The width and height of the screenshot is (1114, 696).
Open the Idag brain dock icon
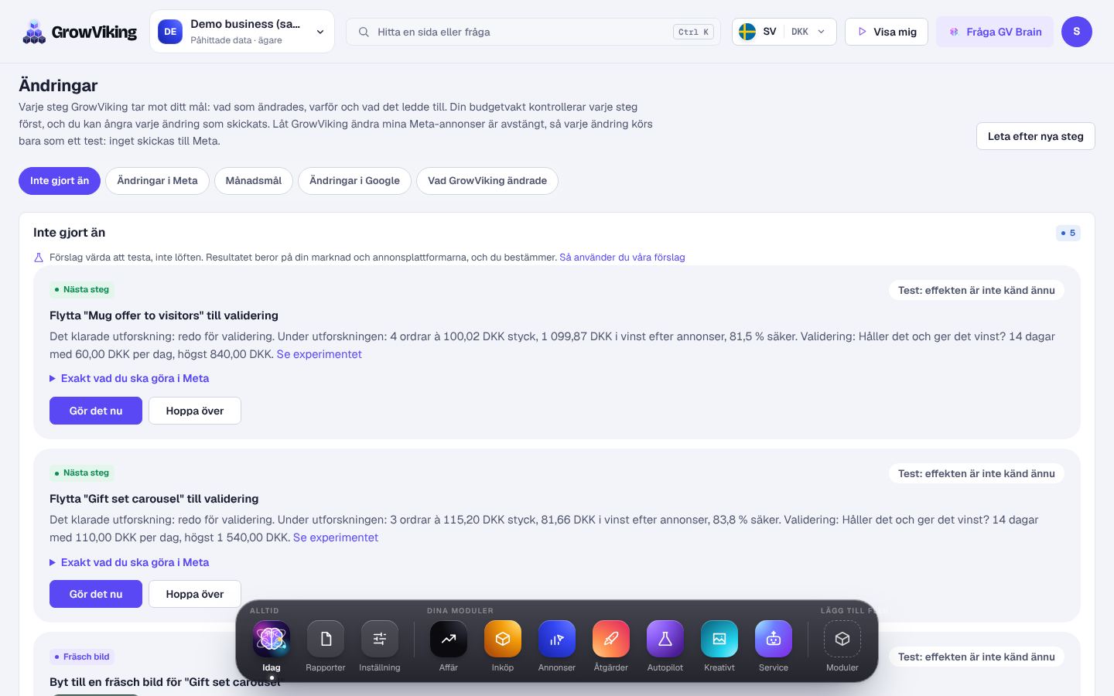272,640
